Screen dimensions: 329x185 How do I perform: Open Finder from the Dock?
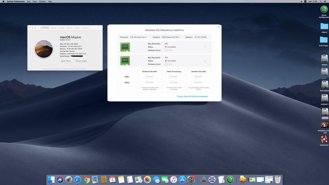click(51, 179)
